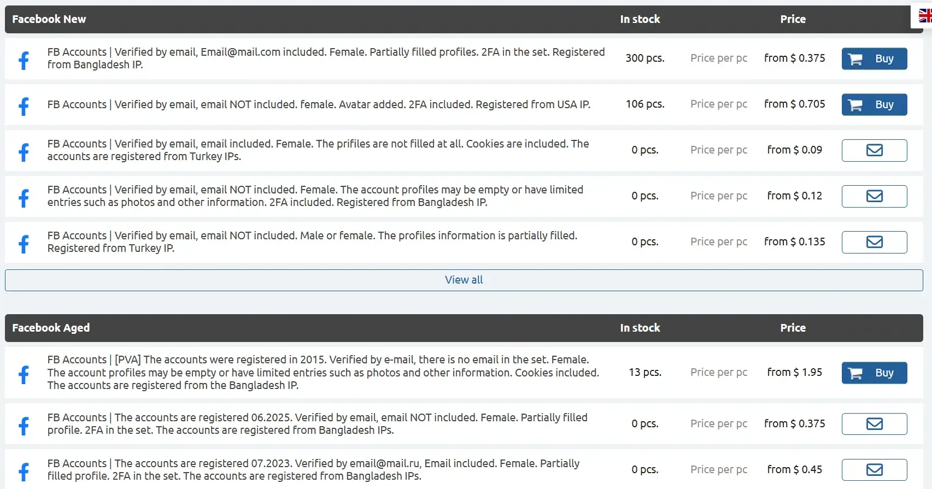Click the Facebook logo on the USA IP row
The height and width of the screenshot is (489, 932).
click(x=24, y=105)
